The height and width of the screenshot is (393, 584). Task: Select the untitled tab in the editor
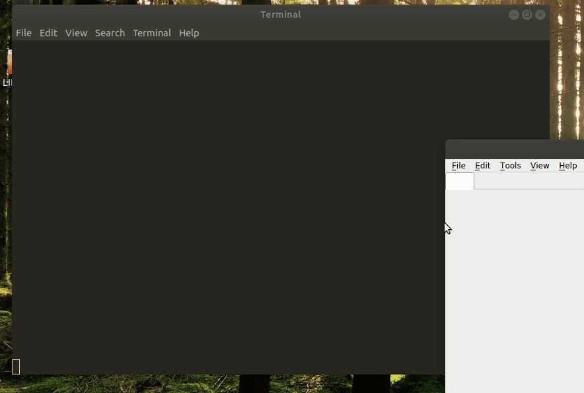coord(460,181)
